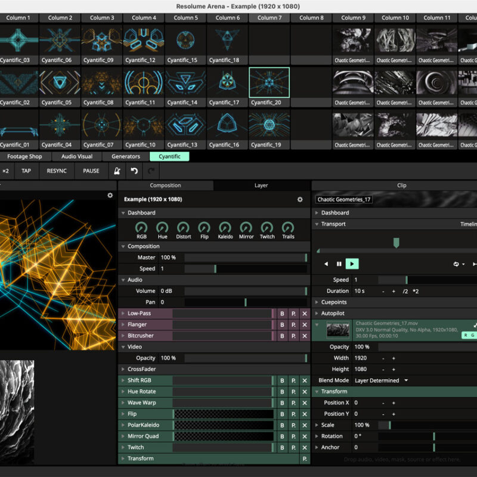
Task: Toggle the metronome icon in the tempo bar
Action: tap(118, 171)
